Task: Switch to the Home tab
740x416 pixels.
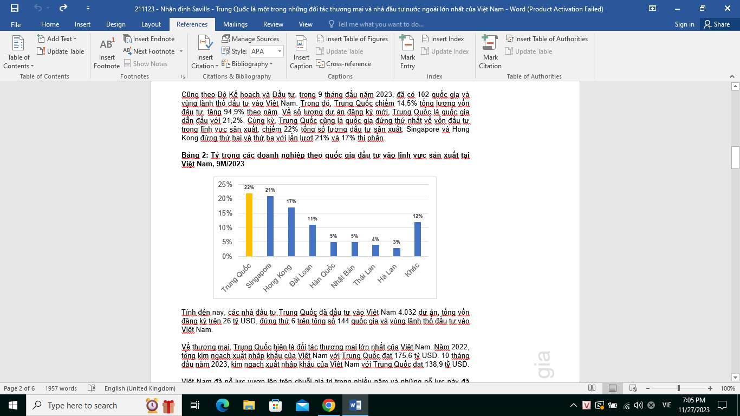Action: 50,24
